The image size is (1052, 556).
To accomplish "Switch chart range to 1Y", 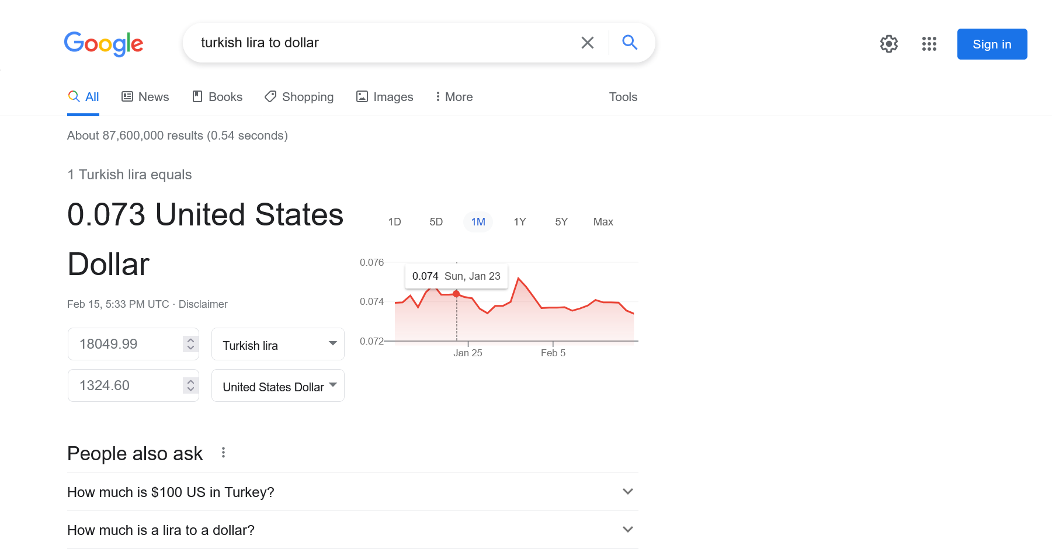I will point(519,221).
